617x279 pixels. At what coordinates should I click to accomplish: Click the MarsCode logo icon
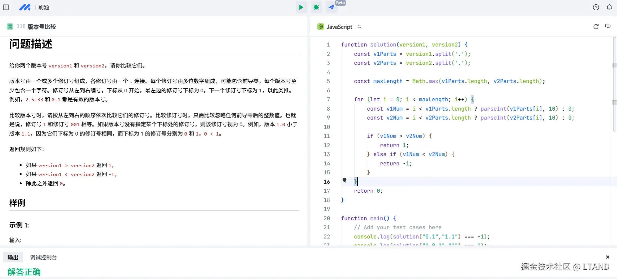(x=25, y=7)
